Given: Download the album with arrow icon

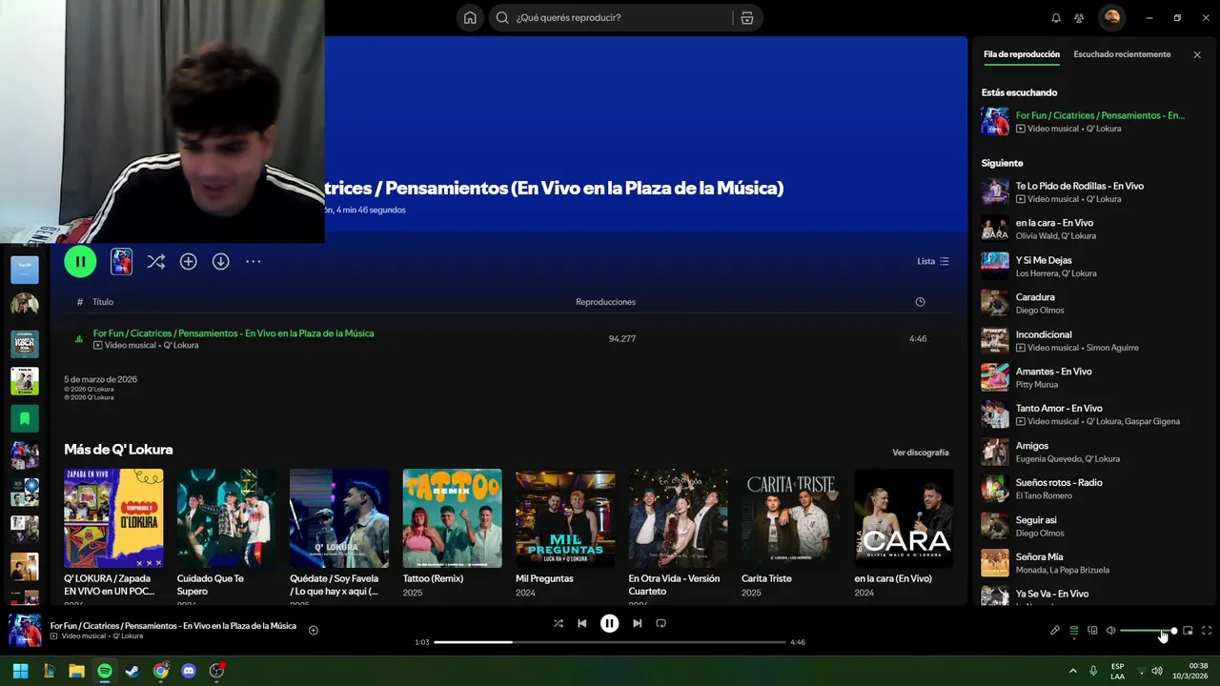Looking at the screenshot, I should (220, 261).
